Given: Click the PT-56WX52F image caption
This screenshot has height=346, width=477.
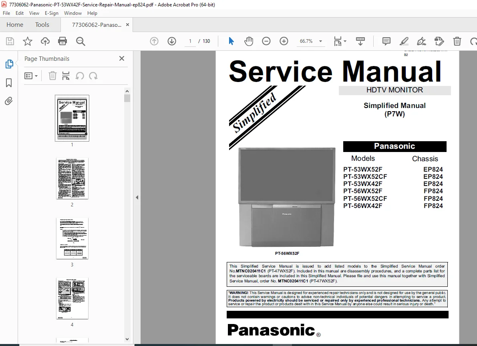Looking at the screenshot, I should pyautogui.click(x=287, y=253).
